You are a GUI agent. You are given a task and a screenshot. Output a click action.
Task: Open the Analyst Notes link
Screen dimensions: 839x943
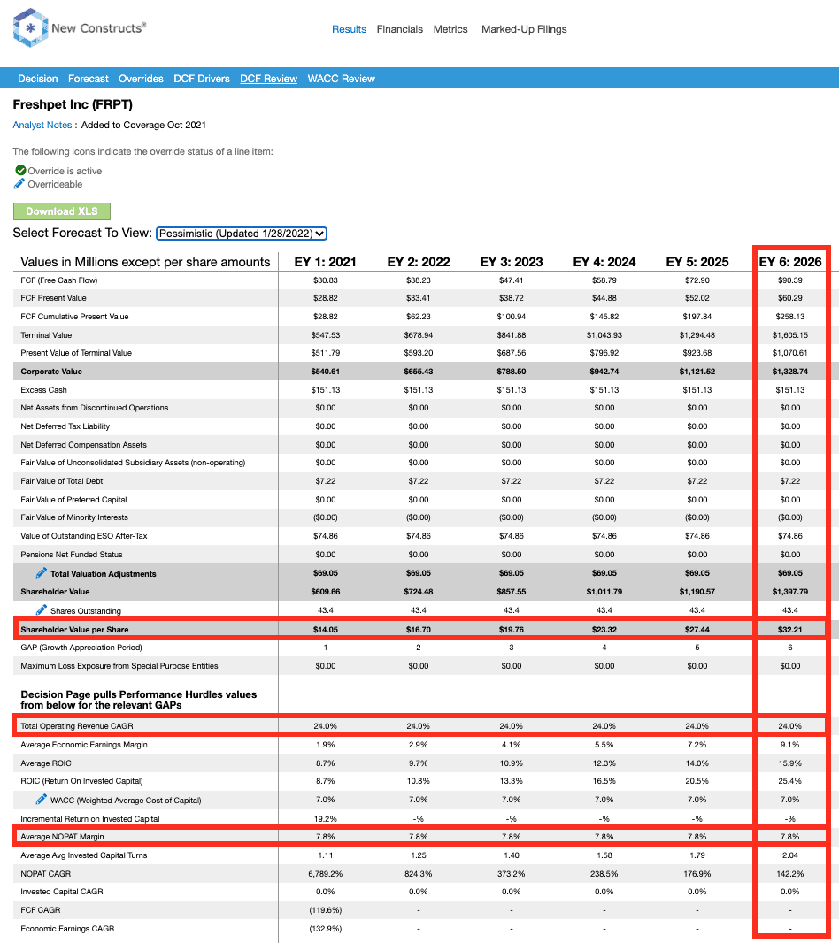[x=42, y=125]
